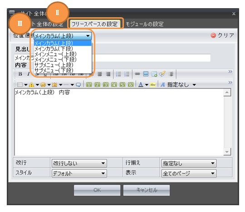Insert a numbered list
This screenshot has height=212, width=245.
(127, 74)
